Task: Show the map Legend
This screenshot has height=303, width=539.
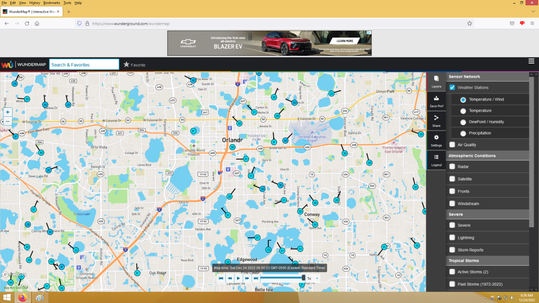Action: pyautogui.click(x=436, y=160)
